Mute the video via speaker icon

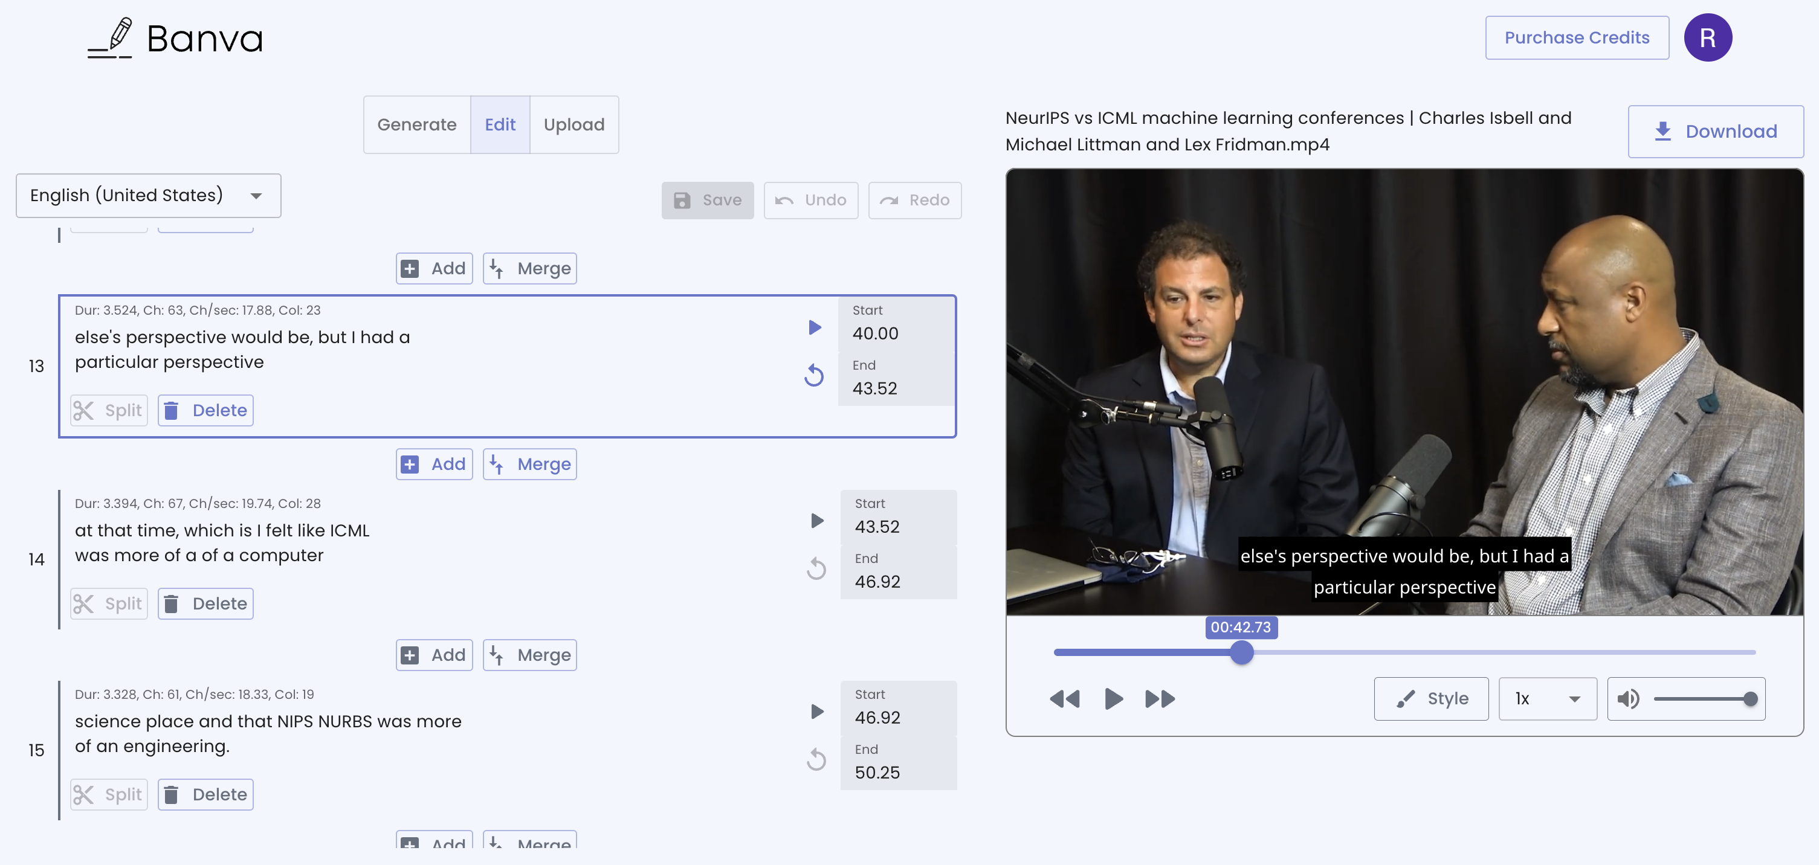tap(1627, 699)
